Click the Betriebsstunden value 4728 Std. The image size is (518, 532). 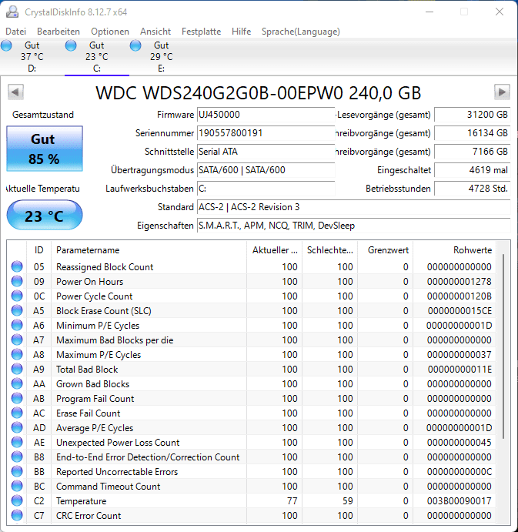click(473, 189)
